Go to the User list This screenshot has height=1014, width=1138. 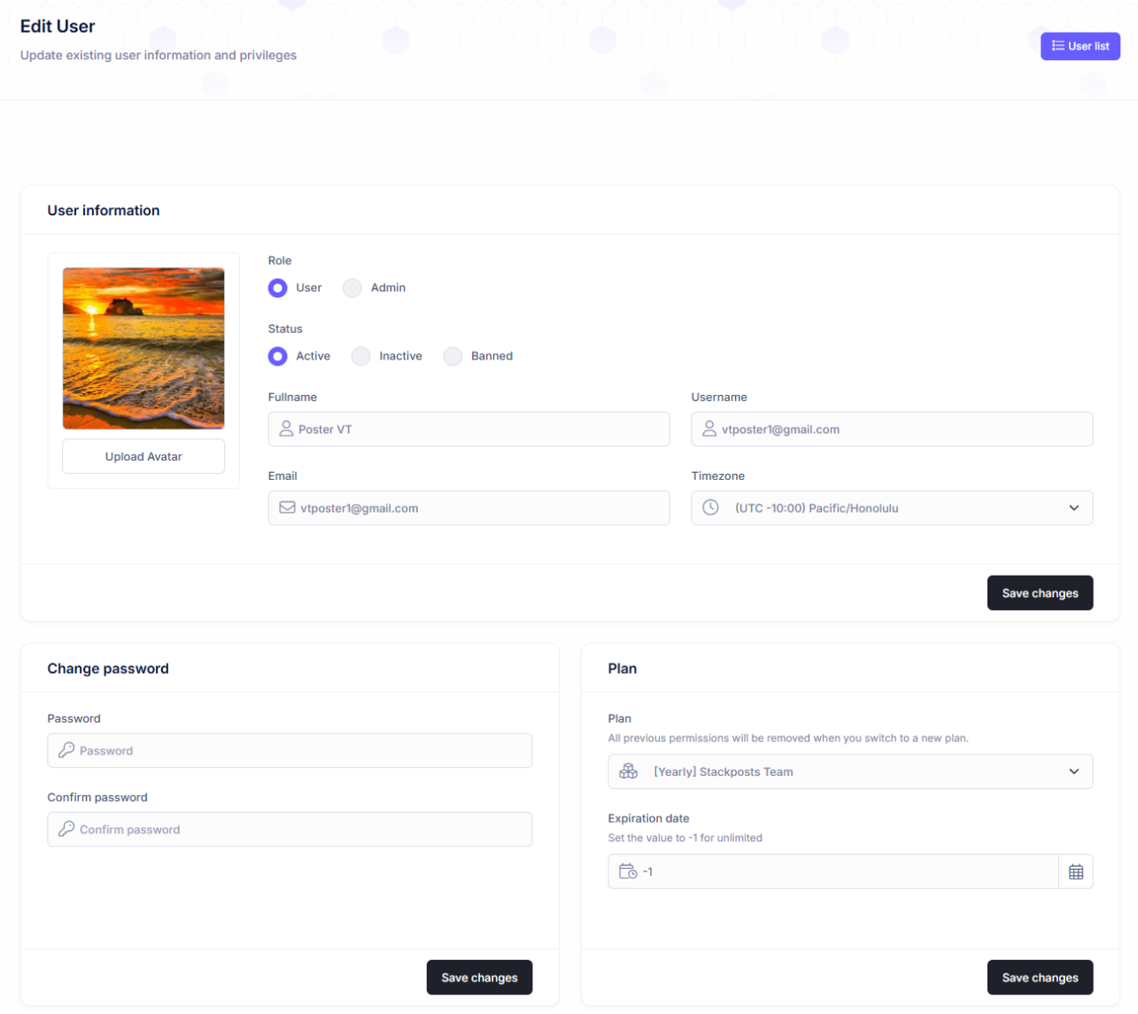[x=1080, y=46]
